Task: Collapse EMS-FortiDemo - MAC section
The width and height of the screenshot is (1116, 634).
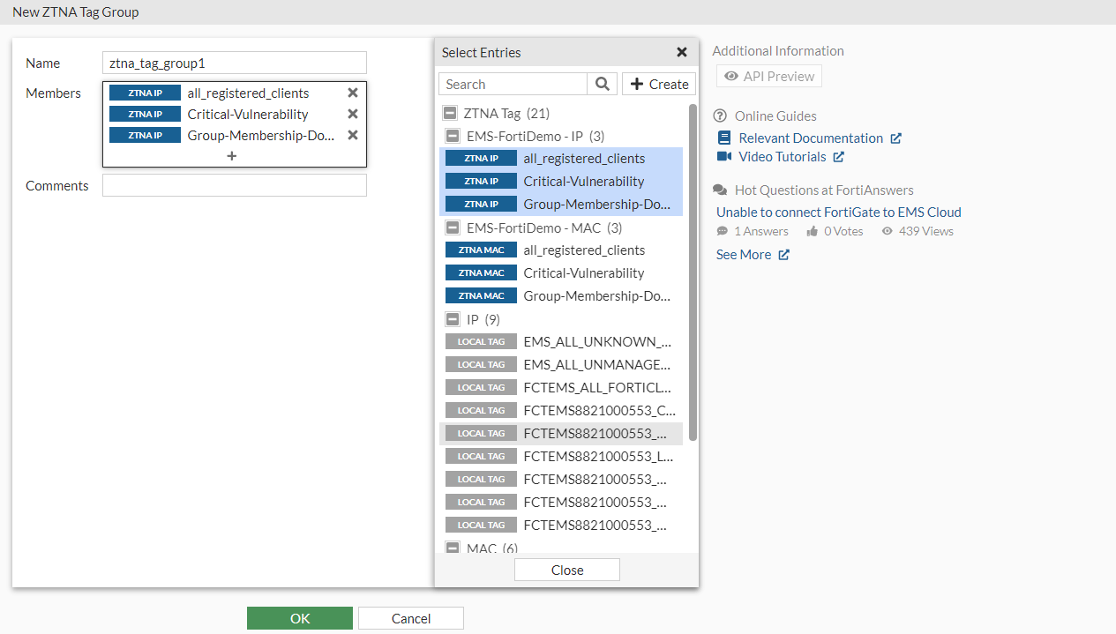Action: (x=453, y=227)
